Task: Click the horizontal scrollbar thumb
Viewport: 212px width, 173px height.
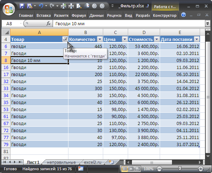Action: [152, 162]
